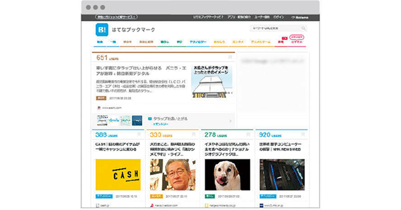
Task: Open the thumbnail of man with glasses
Action: click(173, 175)
